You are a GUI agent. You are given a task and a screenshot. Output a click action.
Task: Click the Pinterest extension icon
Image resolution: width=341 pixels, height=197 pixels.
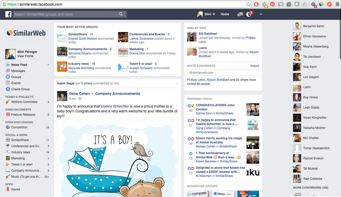point(272,4)
